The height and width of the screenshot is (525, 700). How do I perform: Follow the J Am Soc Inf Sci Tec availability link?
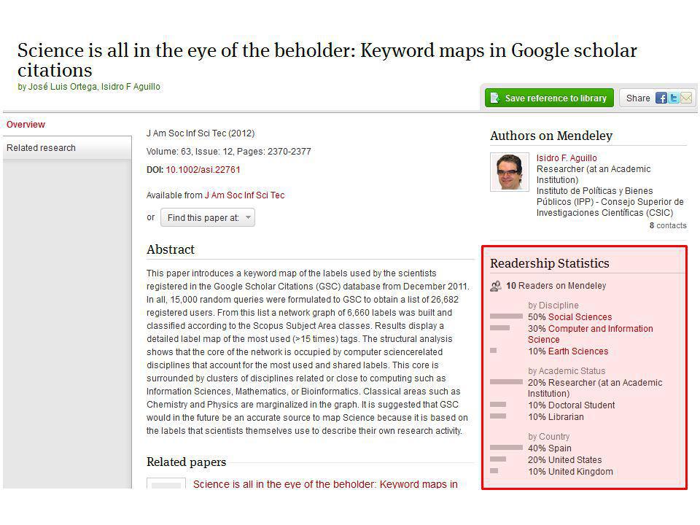coord(244,195)
